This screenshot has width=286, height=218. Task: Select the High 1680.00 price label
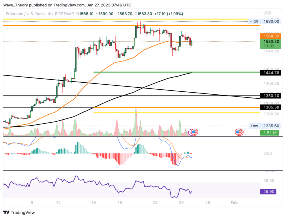264,21
